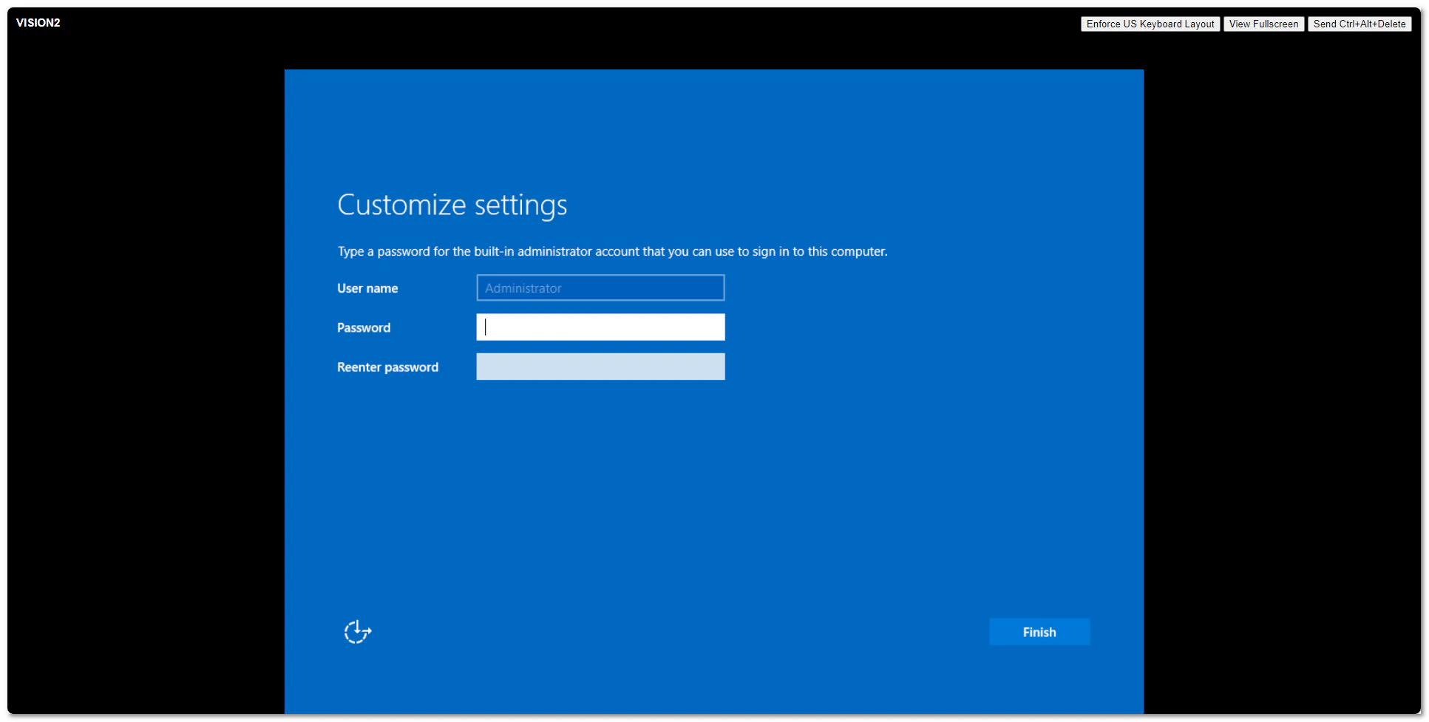Open the Ease of Access icon
1429x722 pixels.
pos(358,632)
